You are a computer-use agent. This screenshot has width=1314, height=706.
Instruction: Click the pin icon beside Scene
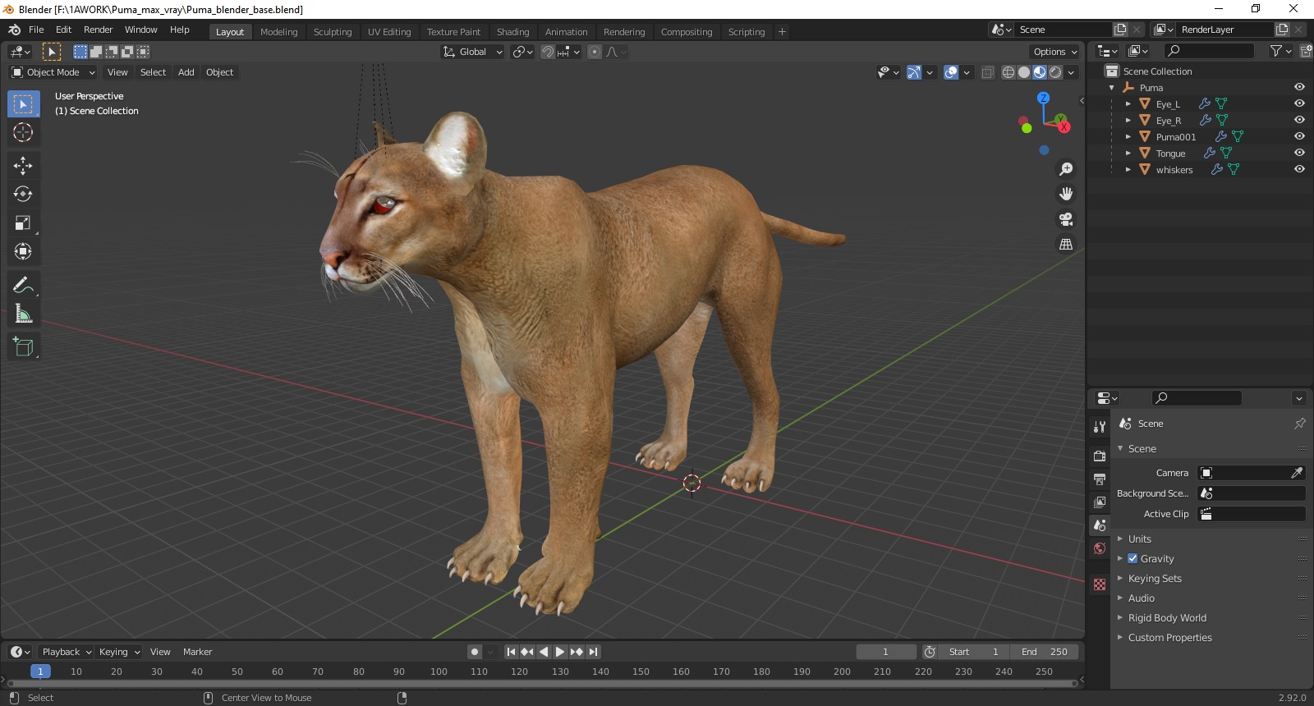pos(1299,424)
